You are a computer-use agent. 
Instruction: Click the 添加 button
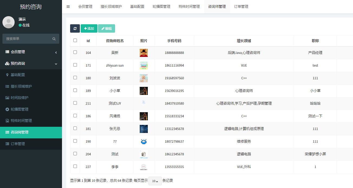[89, 28]
